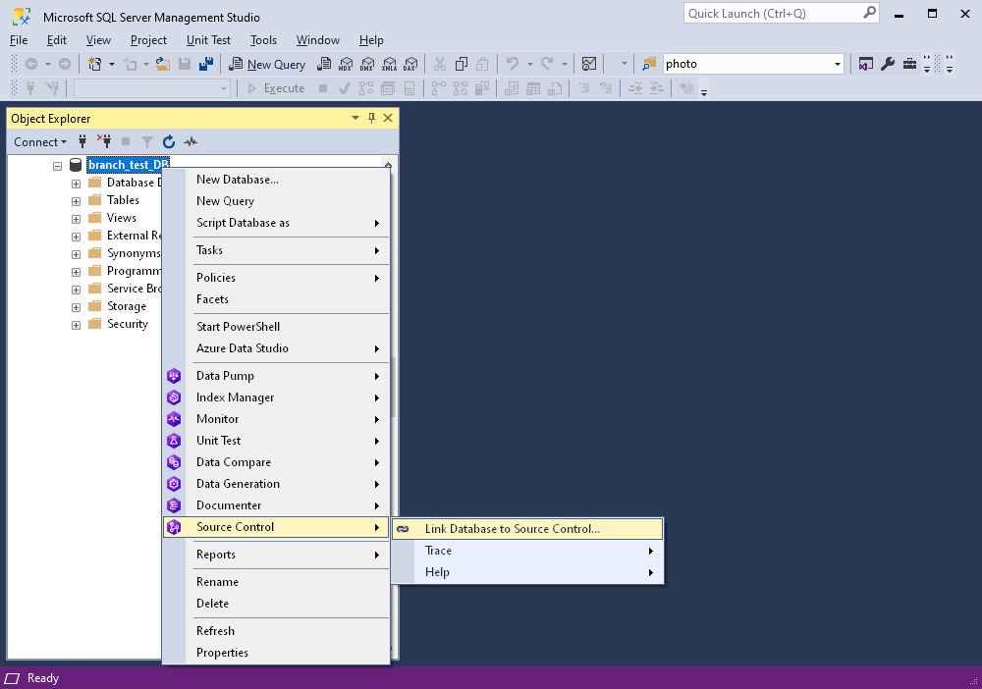Click the Save All toolbar icon
Viewport: 982px width, 689px height.
tap(206, 64)
